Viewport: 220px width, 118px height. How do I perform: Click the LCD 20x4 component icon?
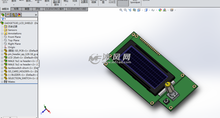[6, 57]
